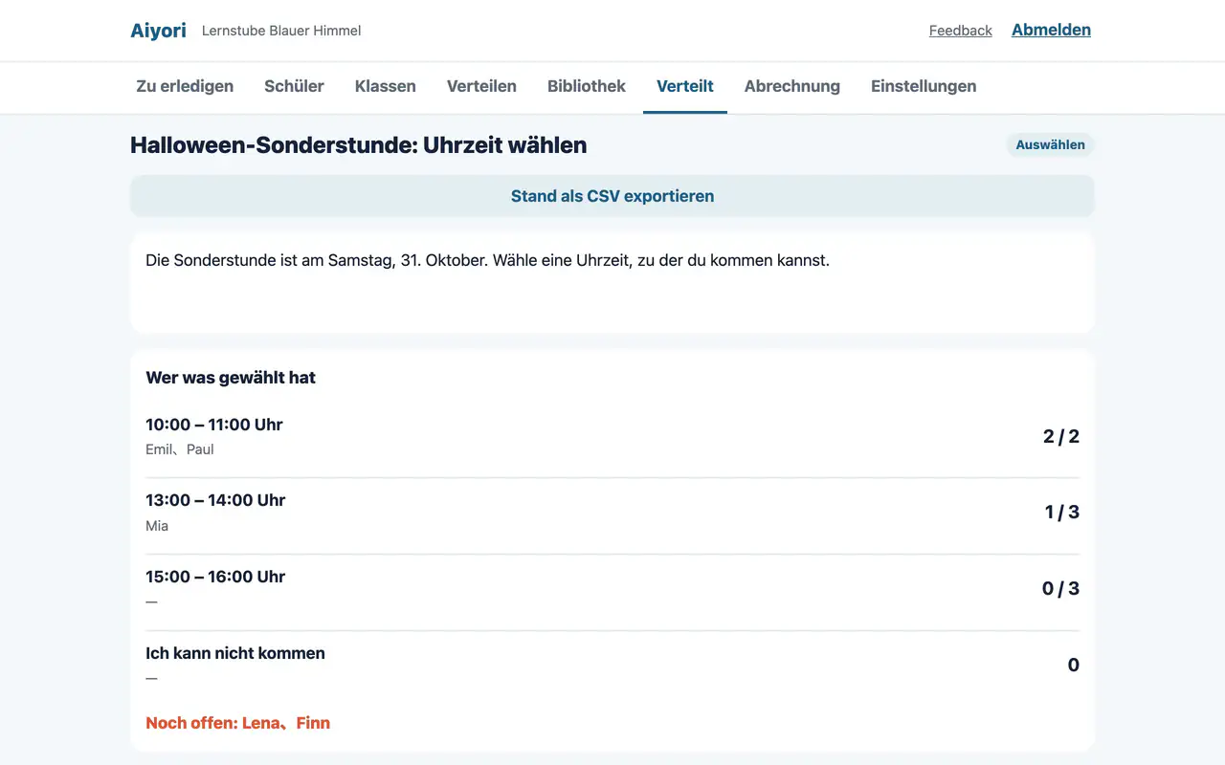Go to the Einstellungen tab
This screenshot has width=1225, height=765.
click(924, 86)
